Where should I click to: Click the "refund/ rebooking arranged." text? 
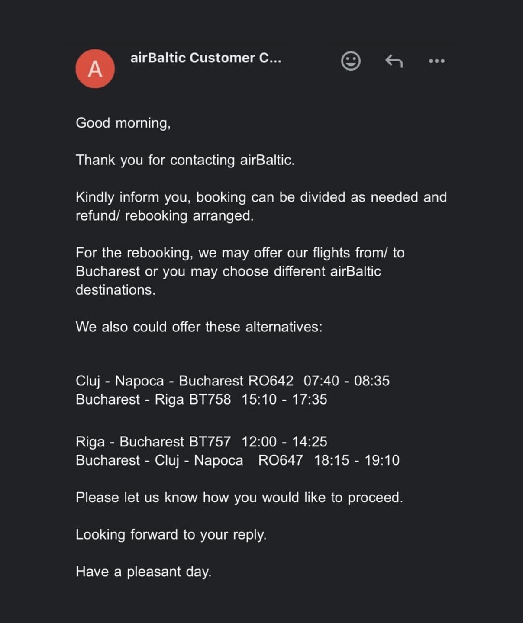[165, 216]
